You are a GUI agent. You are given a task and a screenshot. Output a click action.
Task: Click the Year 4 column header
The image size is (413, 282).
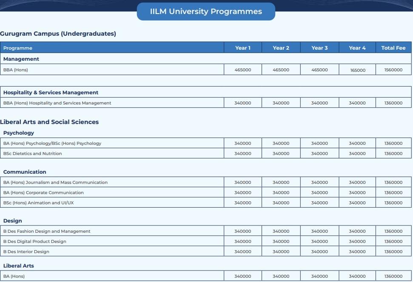pos(357,48)
